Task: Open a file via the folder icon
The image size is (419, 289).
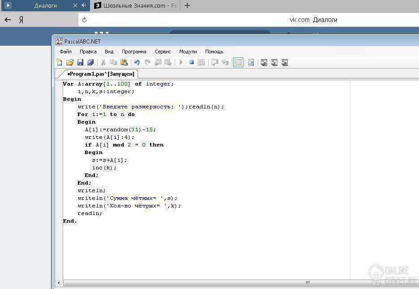Action: tap(69, 62)
